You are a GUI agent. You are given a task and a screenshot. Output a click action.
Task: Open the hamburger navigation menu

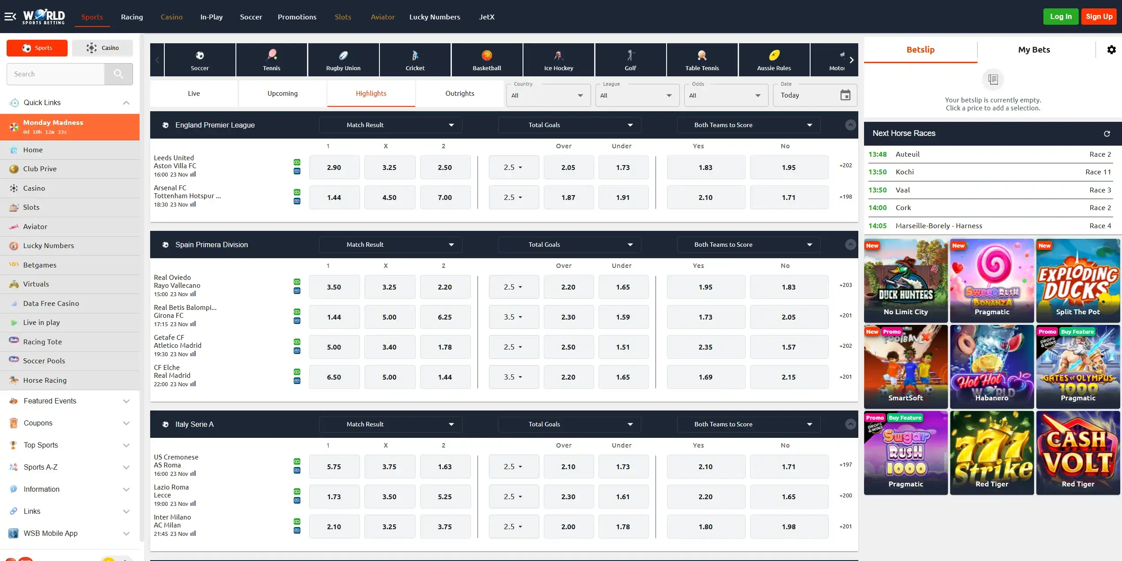(10, 17)
